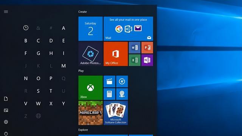This screenshot has height=136, width=242.
Task: Open the Documents folder icon
Action: [x=6, y=99]
